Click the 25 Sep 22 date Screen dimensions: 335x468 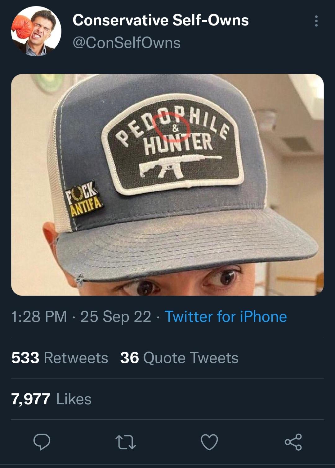(x=116, y=317)
